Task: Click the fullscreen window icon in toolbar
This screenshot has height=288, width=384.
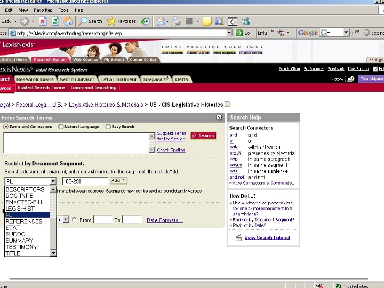Action: (233, 21)
